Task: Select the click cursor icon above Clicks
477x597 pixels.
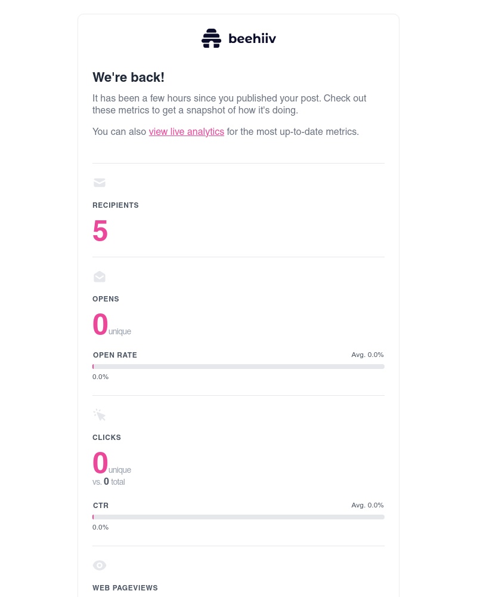Action: click(100, 414)
